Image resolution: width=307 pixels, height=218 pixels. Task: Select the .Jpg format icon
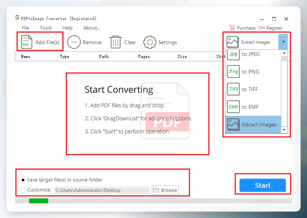pos(233,55)
